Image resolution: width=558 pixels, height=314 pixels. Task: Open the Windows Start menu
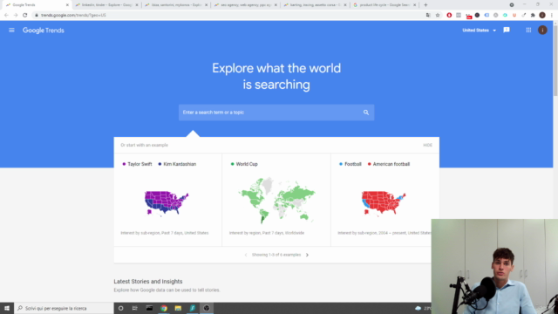click(x=7, y=308)
